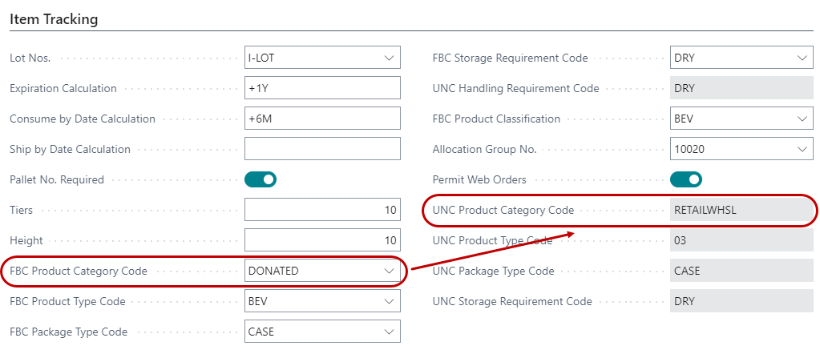
Task: Click the Expiration Calculation input field
Action: coord(321,88)
